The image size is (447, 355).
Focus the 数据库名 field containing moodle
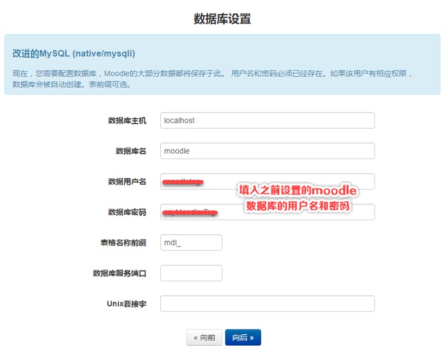coord(267,151)
